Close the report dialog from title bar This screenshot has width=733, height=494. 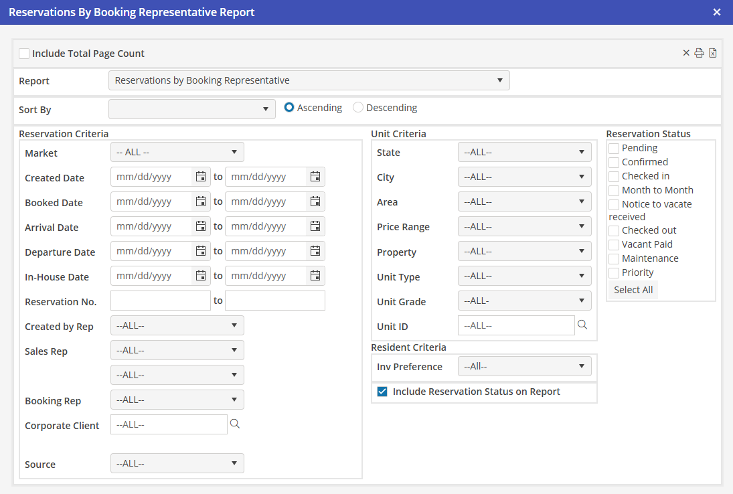(717, 12)
